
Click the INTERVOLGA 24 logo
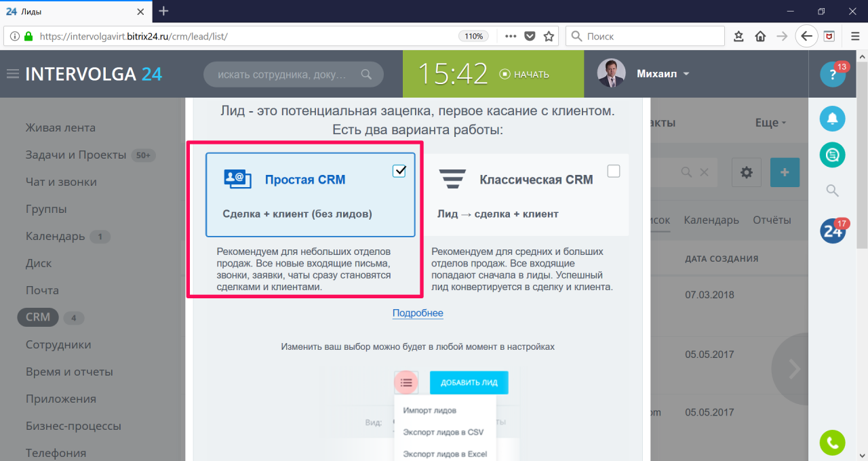tap(94, 74)
